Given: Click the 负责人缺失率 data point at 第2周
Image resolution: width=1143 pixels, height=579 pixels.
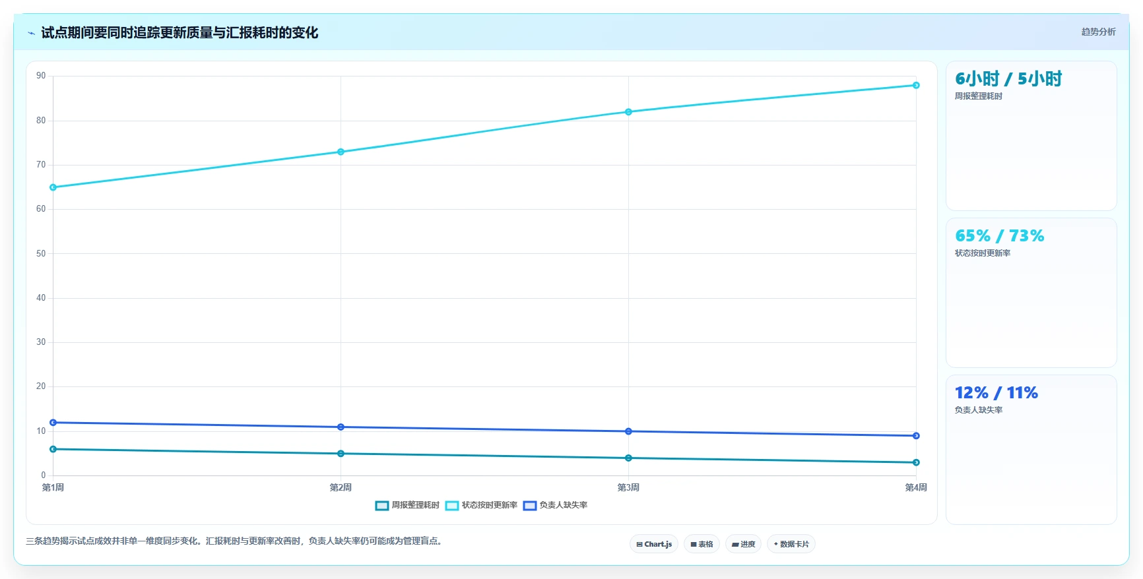Looking at the screenshot, I should [341, 427].
